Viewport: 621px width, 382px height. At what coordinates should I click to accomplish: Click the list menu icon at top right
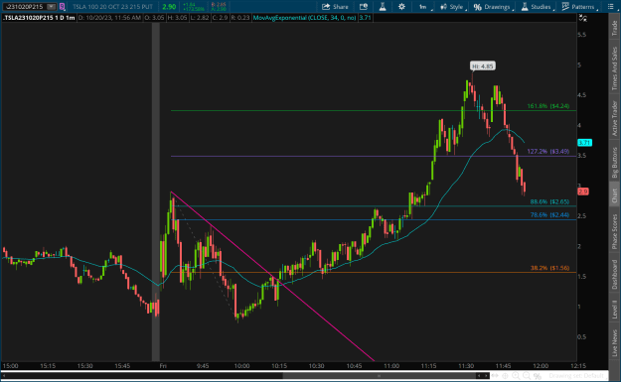[610, 7]
